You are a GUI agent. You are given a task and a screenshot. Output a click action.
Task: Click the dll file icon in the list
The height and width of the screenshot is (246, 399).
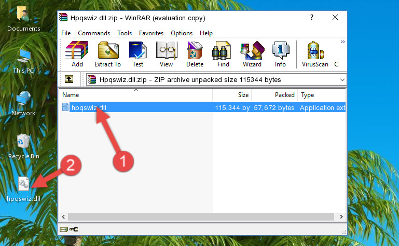click(65, 107)
